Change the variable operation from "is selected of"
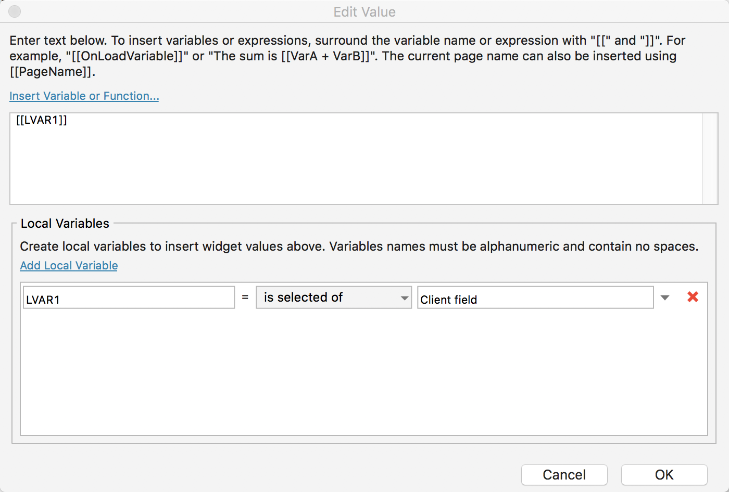Image resolution: width=729 pixels, height=492 pixels. [x=333, y=297]
